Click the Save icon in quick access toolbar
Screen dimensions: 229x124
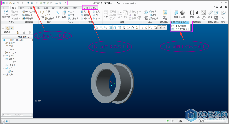click(x=14, y=3)
